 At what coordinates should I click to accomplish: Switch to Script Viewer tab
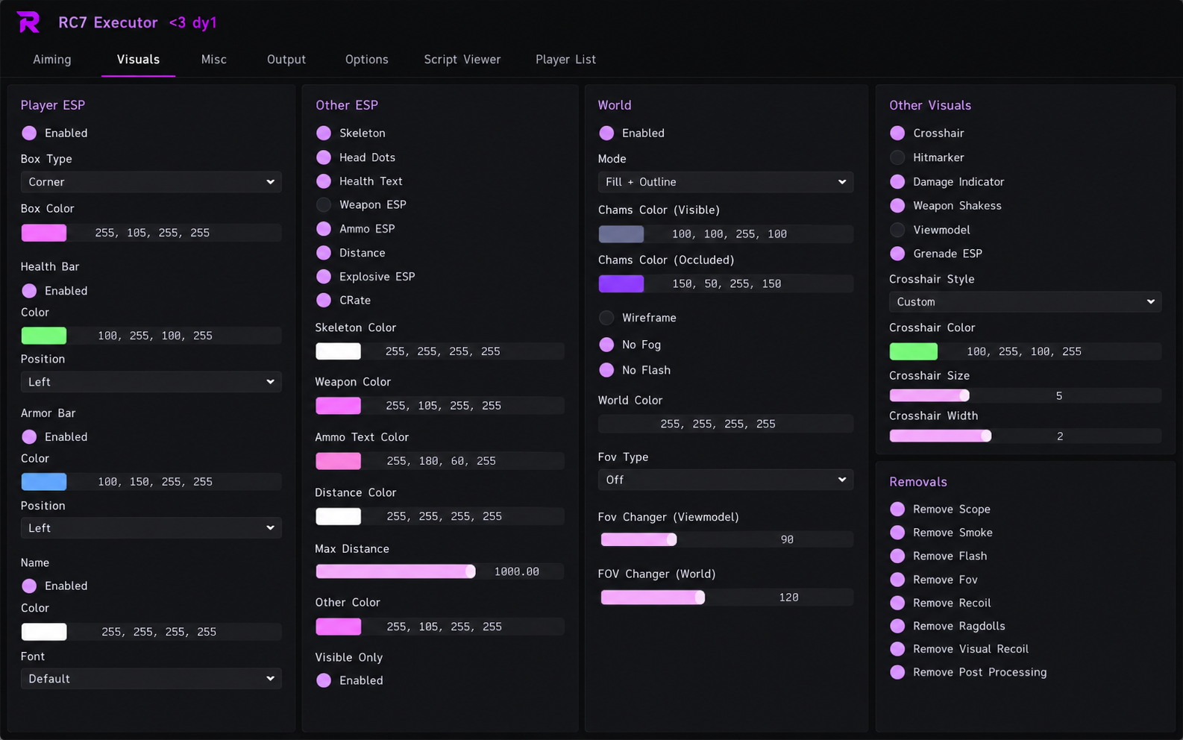tap(462, 60)
